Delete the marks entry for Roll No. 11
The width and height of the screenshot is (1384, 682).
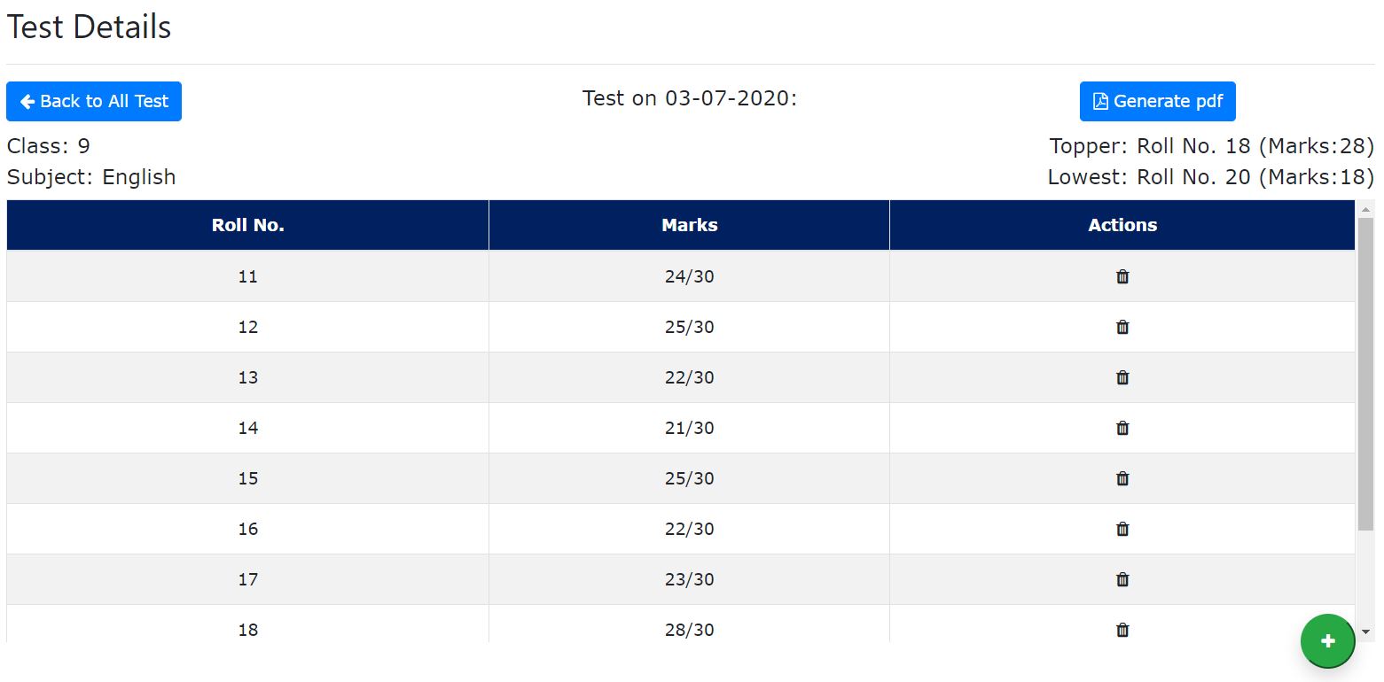click(x=1122, y=276)
